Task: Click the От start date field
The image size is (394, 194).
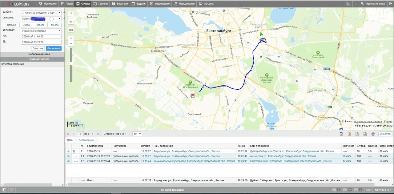Action: (41, 36)
